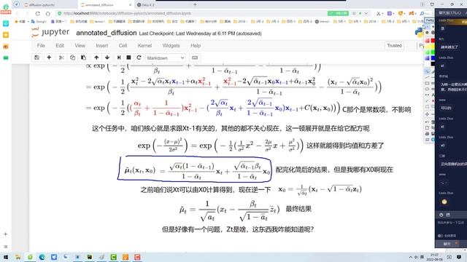
Task: Select the black color swatch in drawing palette
Action: (x=433, y=64)
